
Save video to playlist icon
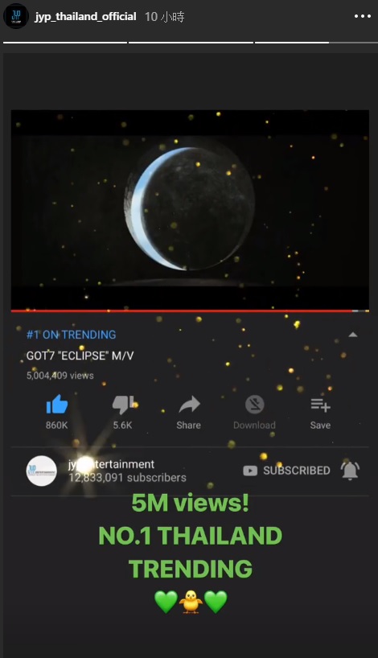tap(321, 405)
